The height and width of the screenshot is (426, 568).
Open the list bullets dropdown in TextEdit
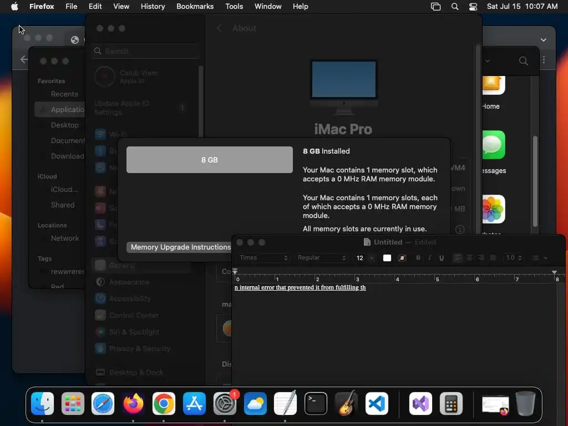pos(539,258)
